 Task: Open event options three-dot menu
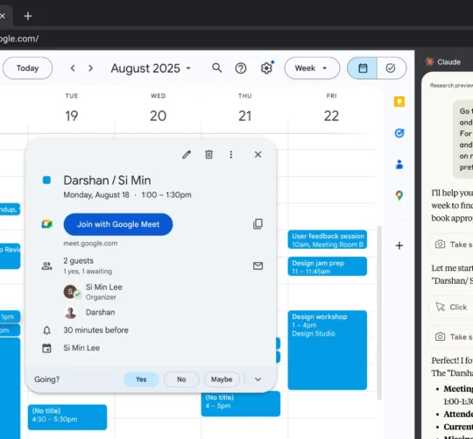tap(230, 154)
